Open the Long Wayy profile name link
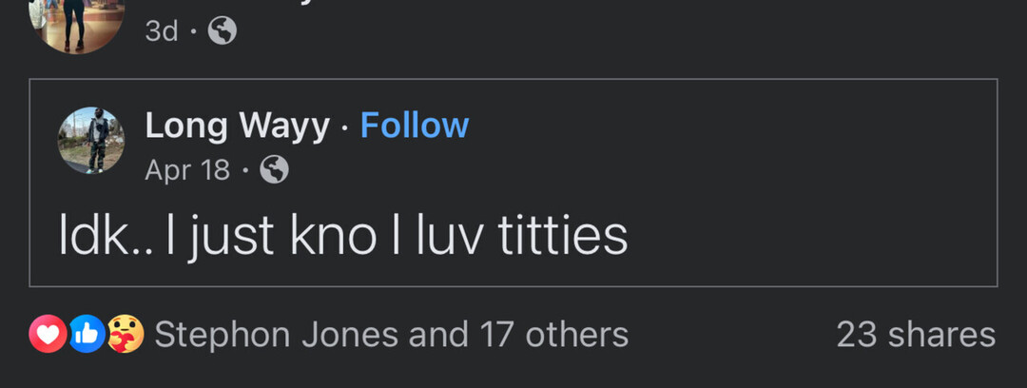 237,126
